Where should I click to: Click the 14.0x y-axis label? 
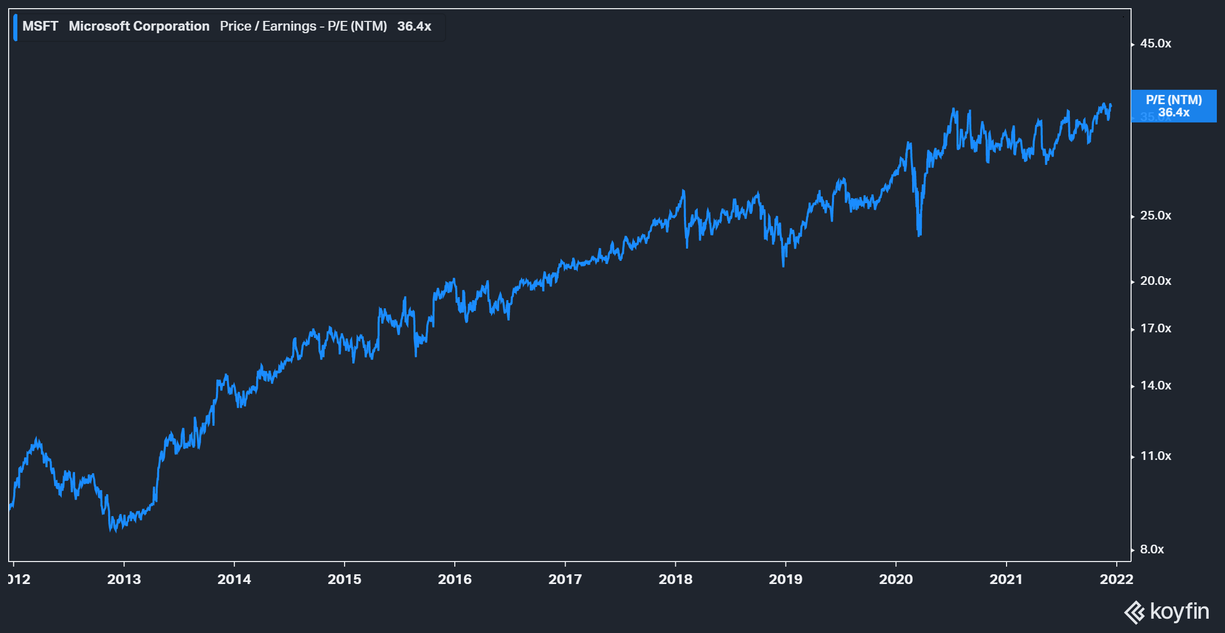(1156, 386)
